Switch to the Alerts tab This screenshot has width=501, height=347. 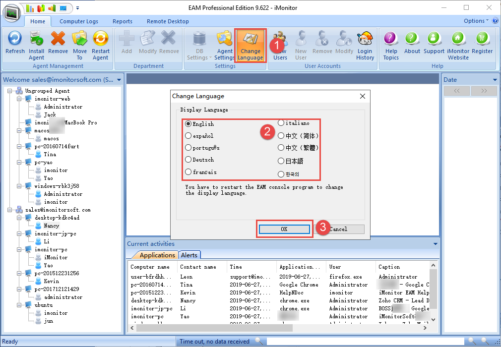[x=189, y=255]
